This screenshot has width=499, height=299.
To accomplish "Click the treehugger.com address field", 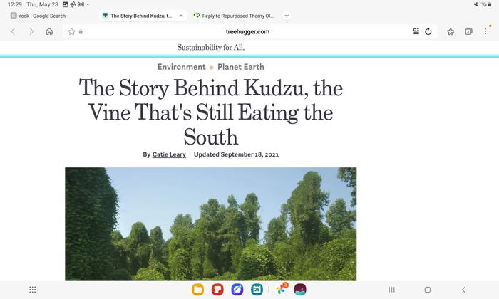I will (x=247, y=32).
